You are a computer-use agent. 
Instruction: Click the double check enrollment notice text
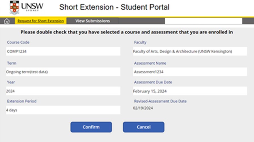pyautogui.click(x=127, y=32)
